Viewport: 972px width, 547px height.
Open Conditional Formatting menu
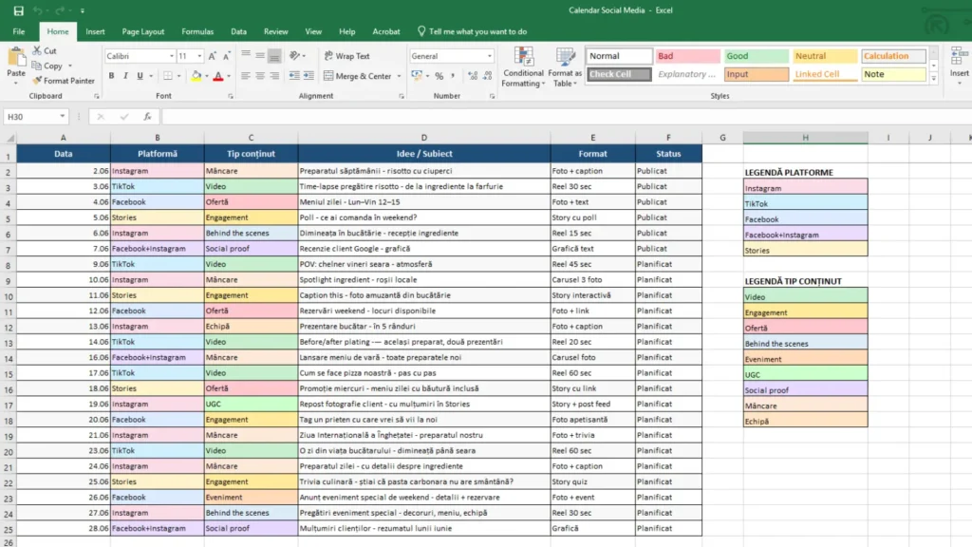tap(523, 67)
